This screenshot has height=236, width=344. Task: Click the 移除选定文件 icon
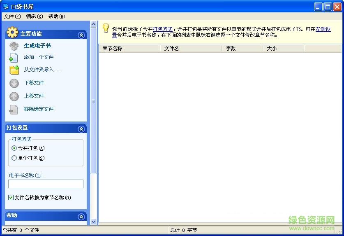(14, 110)
